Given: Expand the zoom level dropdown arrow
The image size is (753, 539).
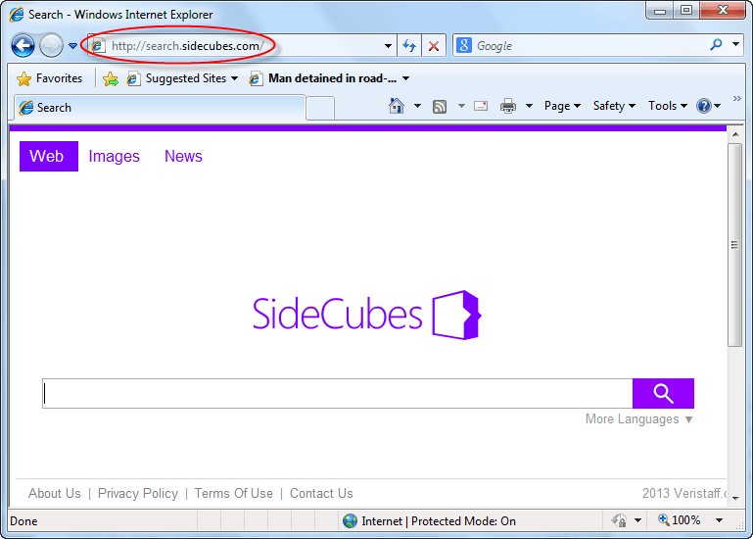Looking at the screenshot, I should tap(719, 520).
